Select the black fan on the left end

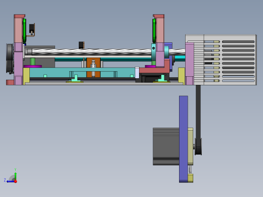[10, 59]
